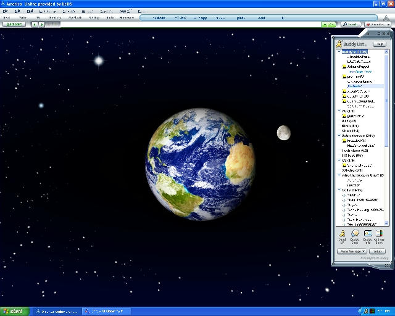
Task: Click the Windows Start button
Action: 15,312
